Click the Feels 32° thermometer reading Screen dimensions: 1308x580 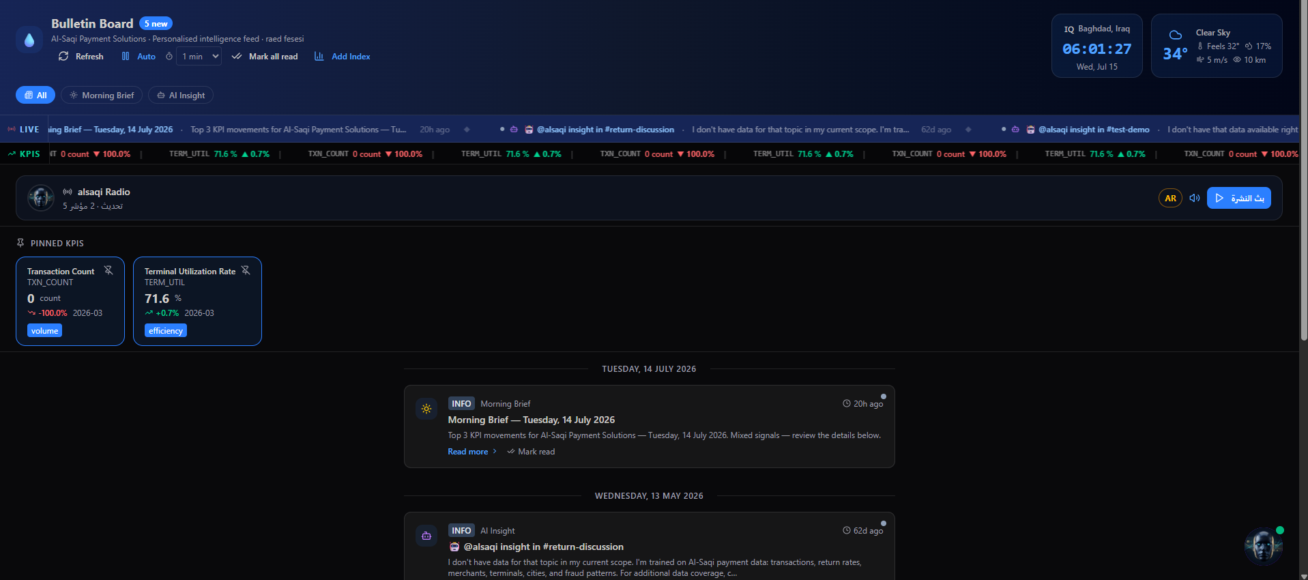pyautogui.click(x=1218, y=46)
